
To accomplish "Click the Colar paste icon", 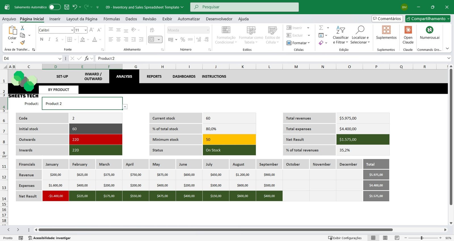I will (x=12, y=30).
